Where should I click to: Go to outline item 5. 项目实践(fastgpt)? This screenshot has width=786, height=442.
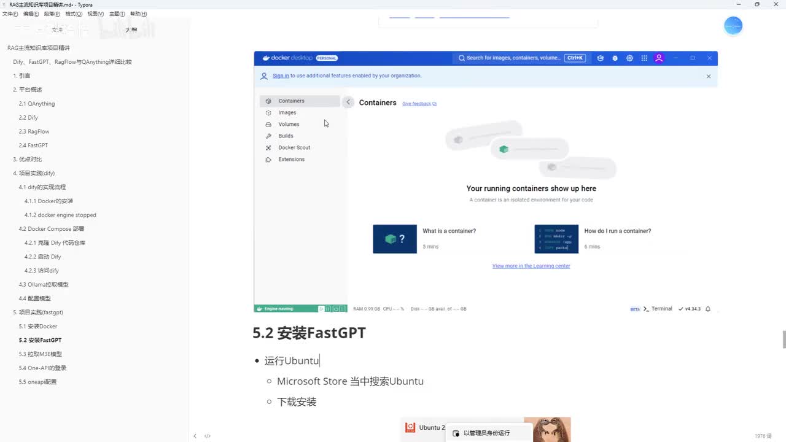[38, 312]
